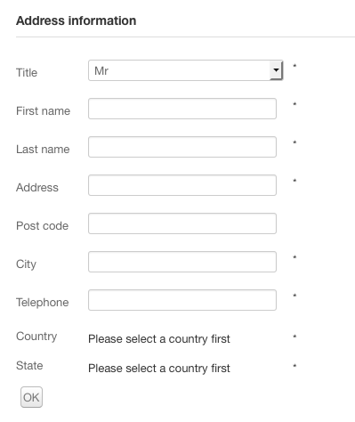Click the Telephone label
Screen dimensions: 355x422
(x=43, y=303)
